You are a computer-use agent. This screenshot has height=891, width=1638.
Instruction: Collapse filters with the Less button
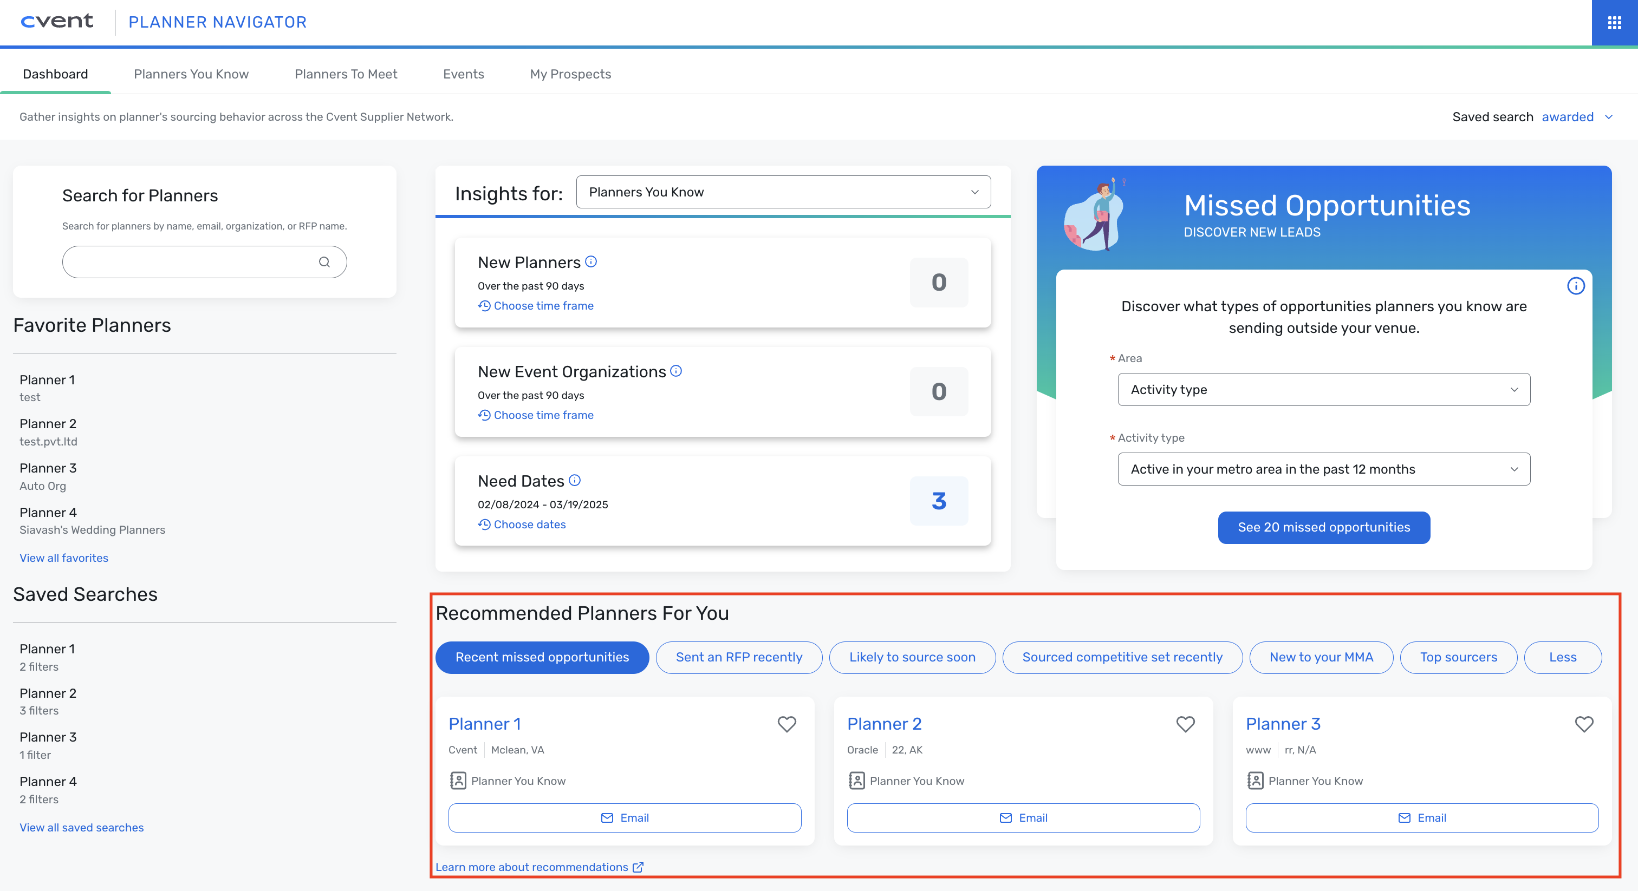tap(1563, 657)
